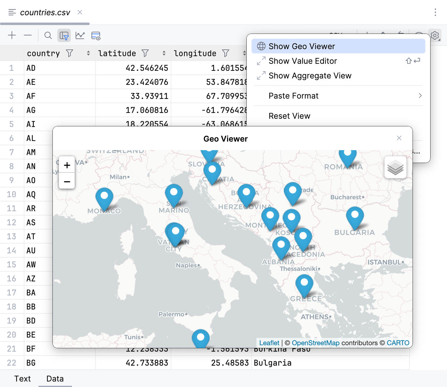This screenshot has width=447, height=387.
Task: Open the chart view icon
Action: coord(80,35)
